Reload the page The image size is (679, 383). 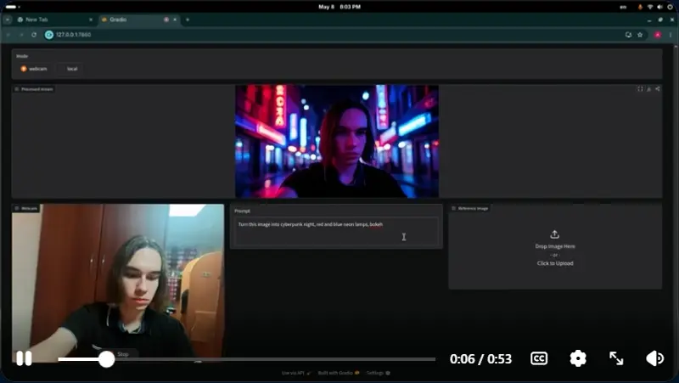click(x=34, y=35)
